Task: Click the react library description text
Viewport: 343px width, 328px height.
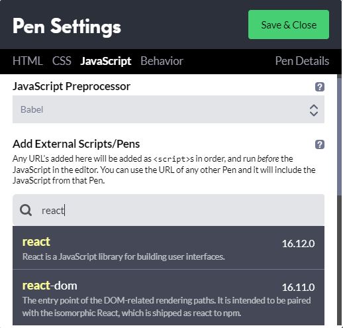Action: tap(124, 256)
